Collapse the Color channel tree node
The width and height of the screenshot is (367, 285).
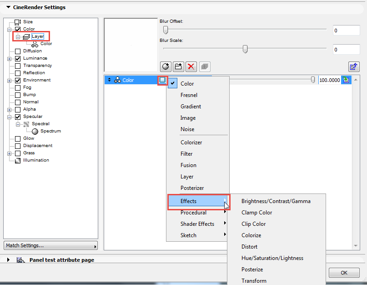coord(9,30)
